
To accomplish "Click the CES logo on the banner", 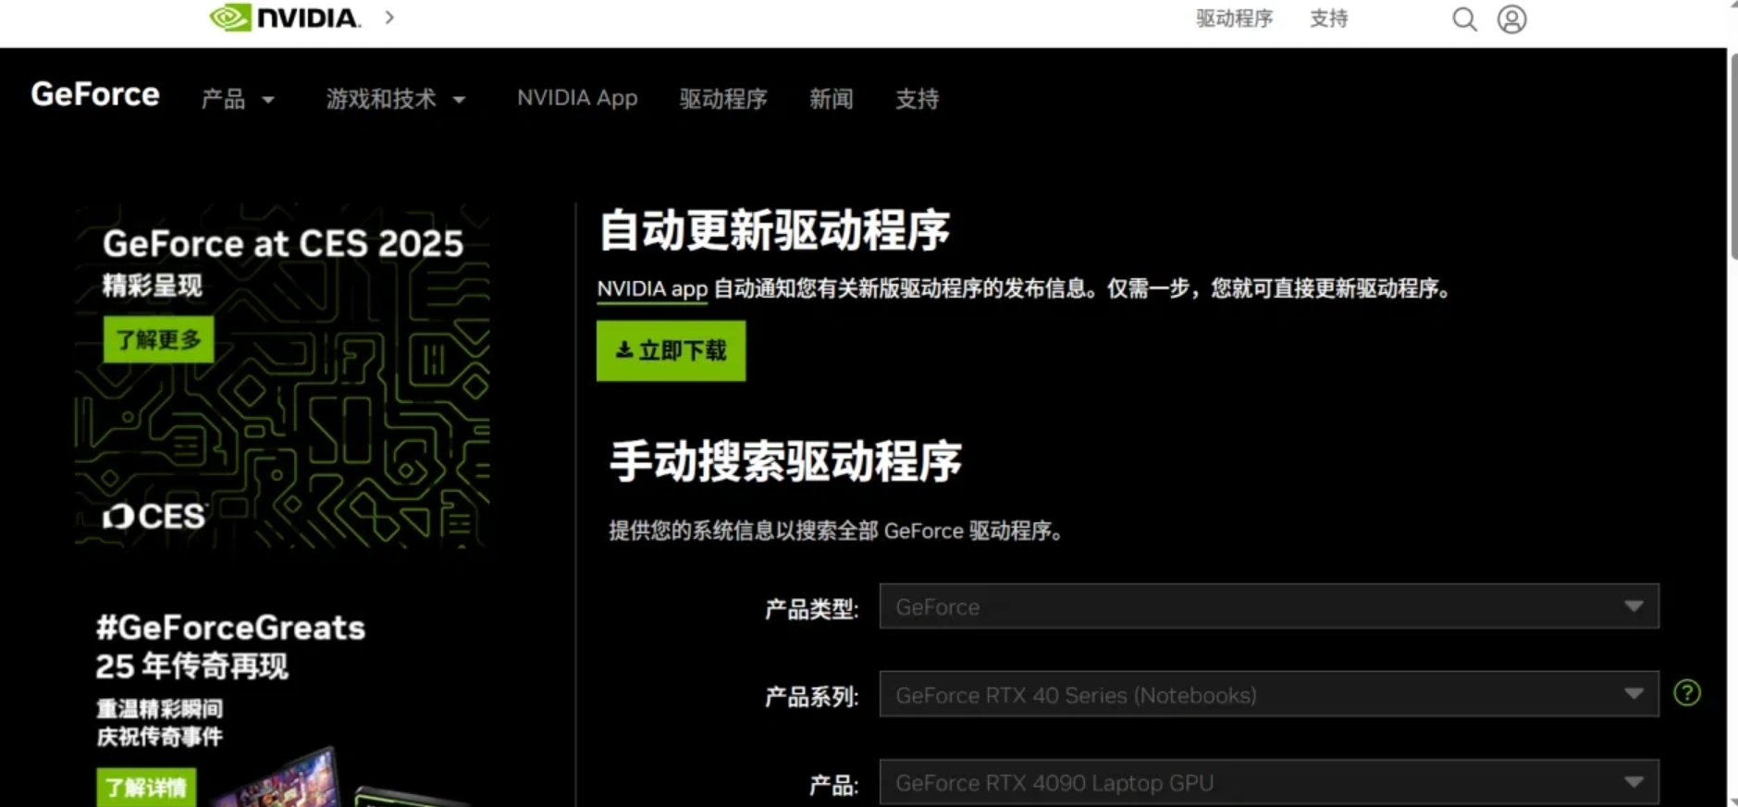I will click(154, 516).
